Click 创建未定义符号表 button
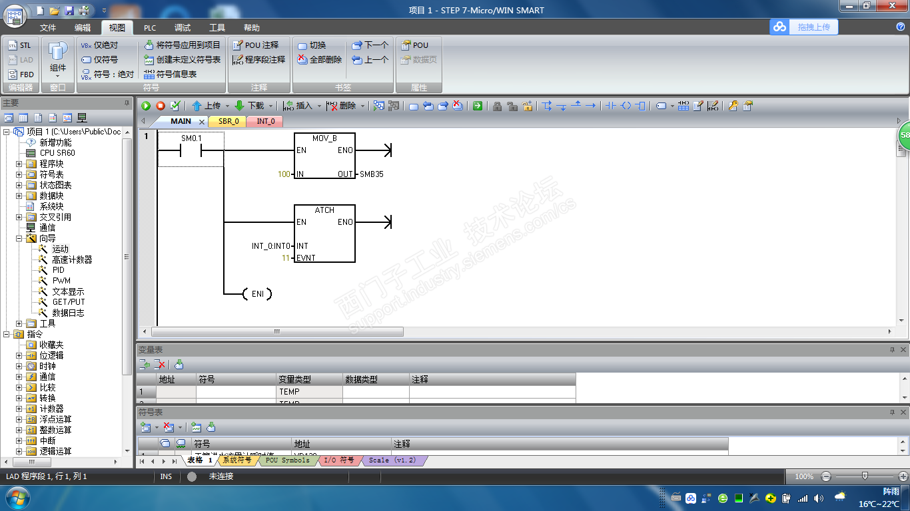The width and height of the screenshot is (910, 511). click(x=181, y=60)
